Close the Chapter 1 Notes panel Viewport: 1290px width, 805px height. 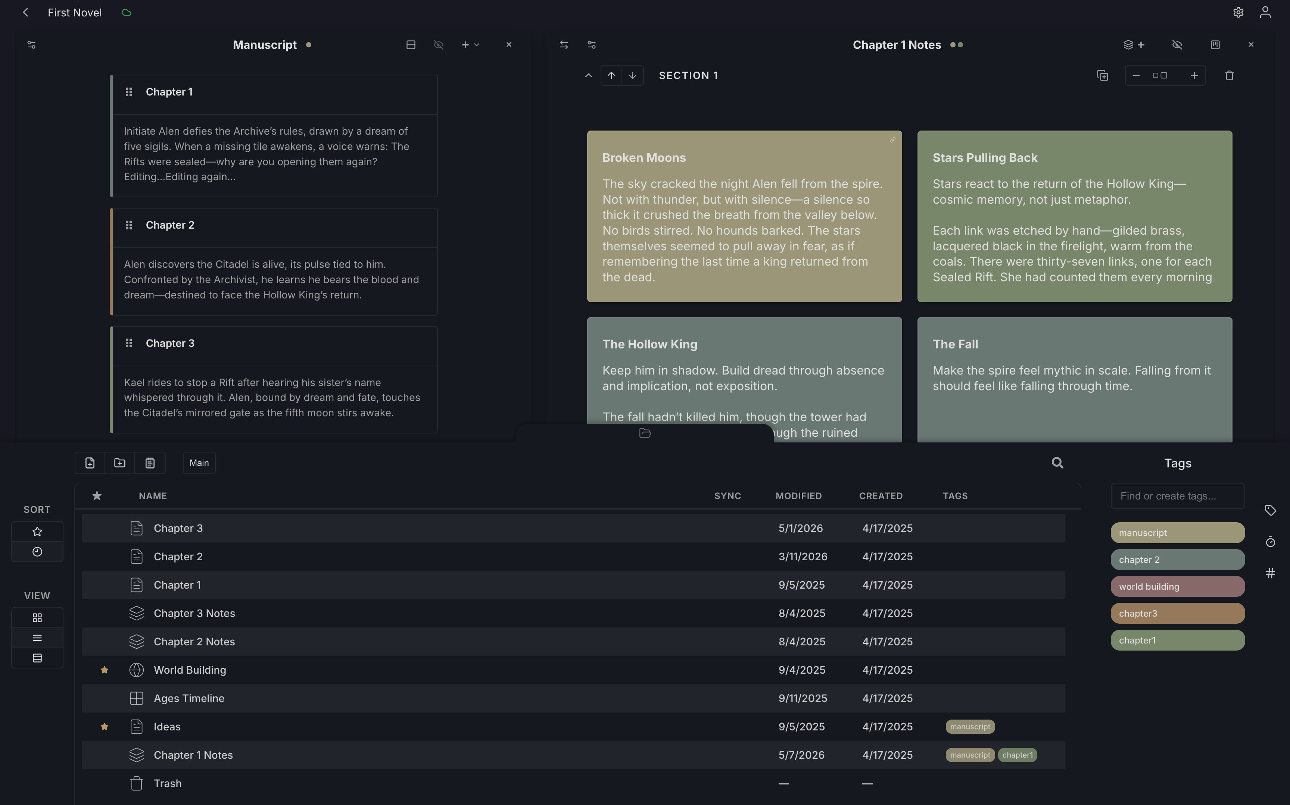point(1251,45)
